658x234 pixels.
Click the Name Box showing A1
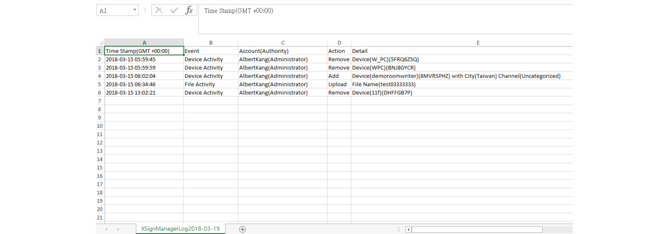point(114,10)
